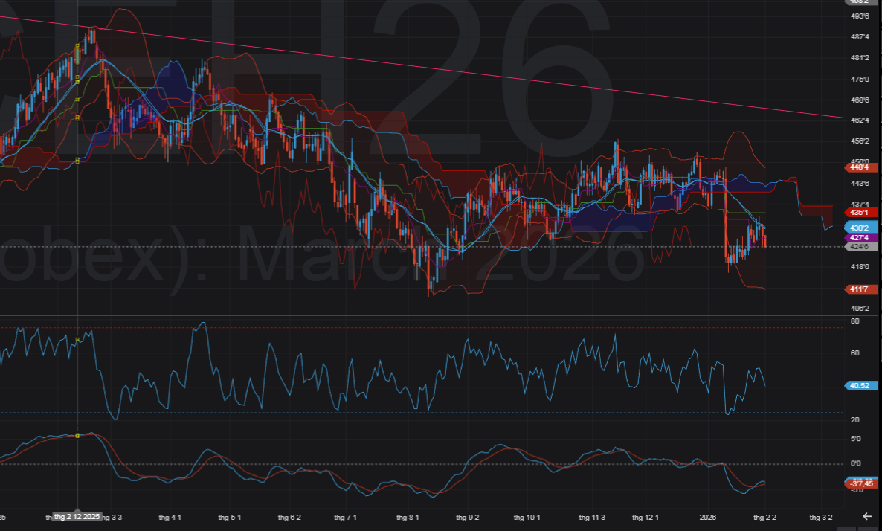The height and width of the screenshot is (531, 882).
Task: Click the thg 11 3 time axis label
Action: 592,517
